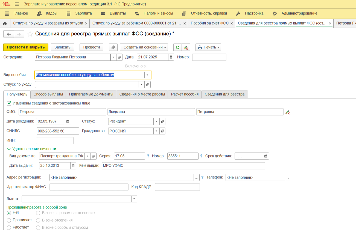The height and width of the screenshot is (232, 356).
Task: Click the Провести и закрыть button
Action: (26, 47)
